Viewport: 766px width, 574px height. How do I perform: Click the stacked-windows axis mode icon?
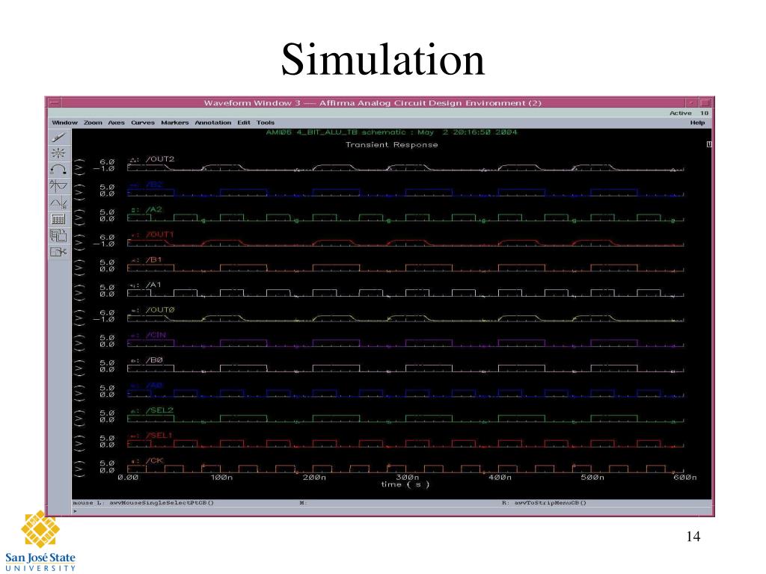[58, 235]
